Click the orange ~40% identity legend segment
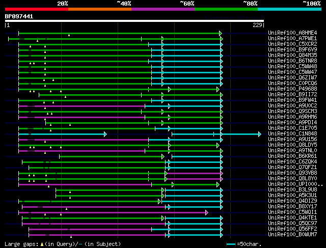Screen dimensions: 326x248 (x=100, y=9)
